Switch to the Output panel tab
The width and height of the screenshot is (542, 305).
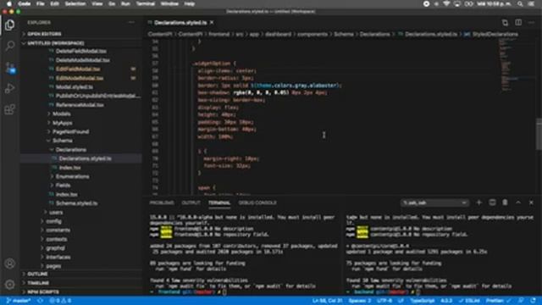(x=191, y=202)
